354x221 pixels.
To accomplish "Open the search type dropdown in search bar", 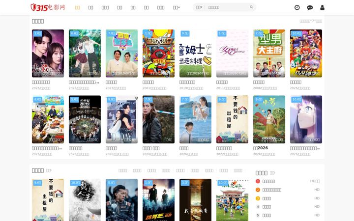I will click(199, 7).
